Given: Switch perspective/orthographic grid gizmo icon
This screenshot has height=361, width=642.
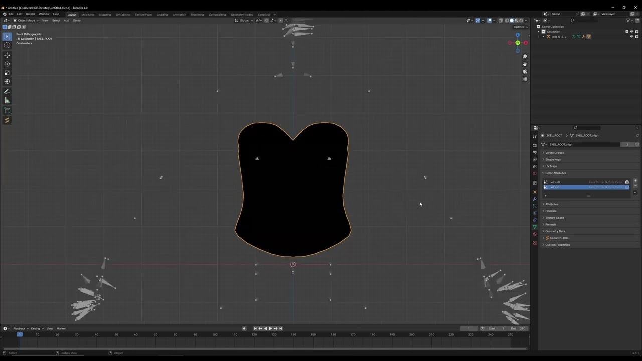Looking at the screenshot, I should coord(525,79).
